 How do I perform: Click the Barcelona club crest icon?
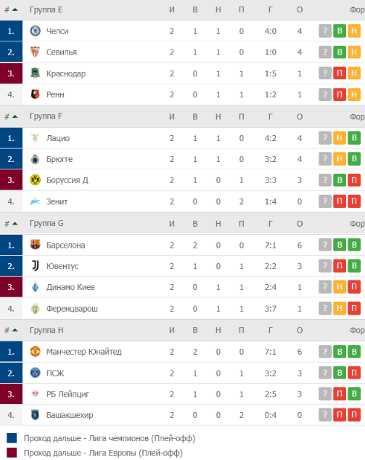35,245
